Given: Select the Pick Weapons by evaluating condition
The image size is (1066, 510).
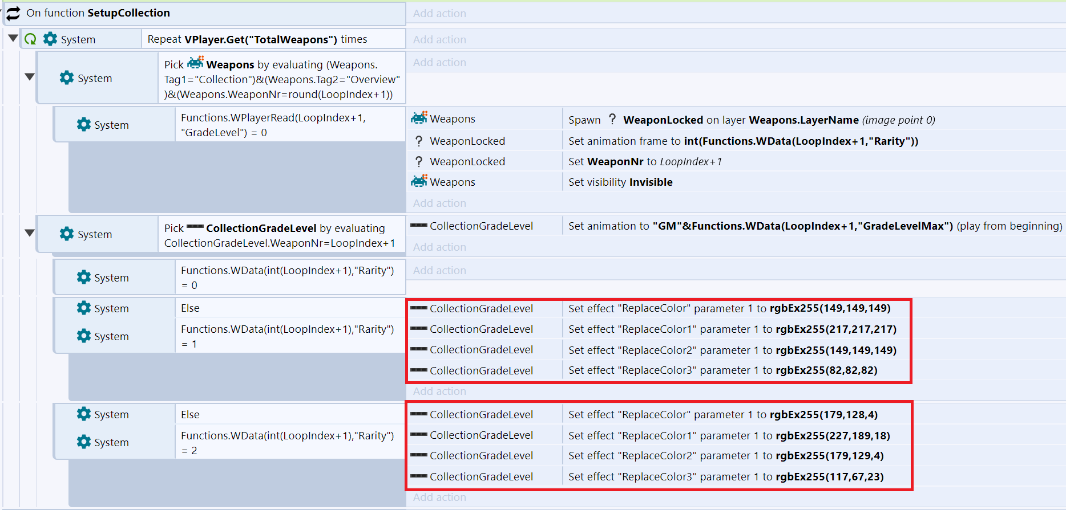Looking at the screenshot, I should click(x=282, y=78).
